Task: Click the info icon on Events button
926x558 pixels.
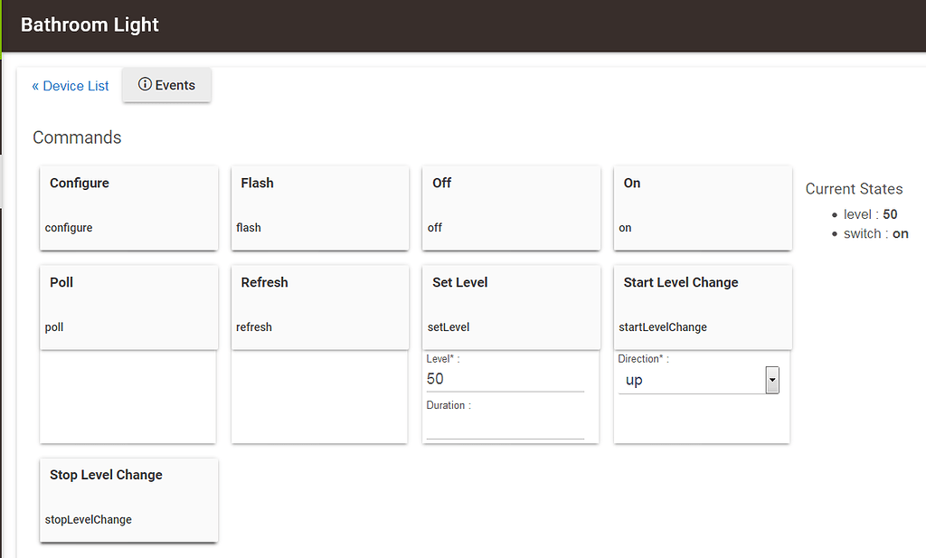Action: [x=145, y=85]
